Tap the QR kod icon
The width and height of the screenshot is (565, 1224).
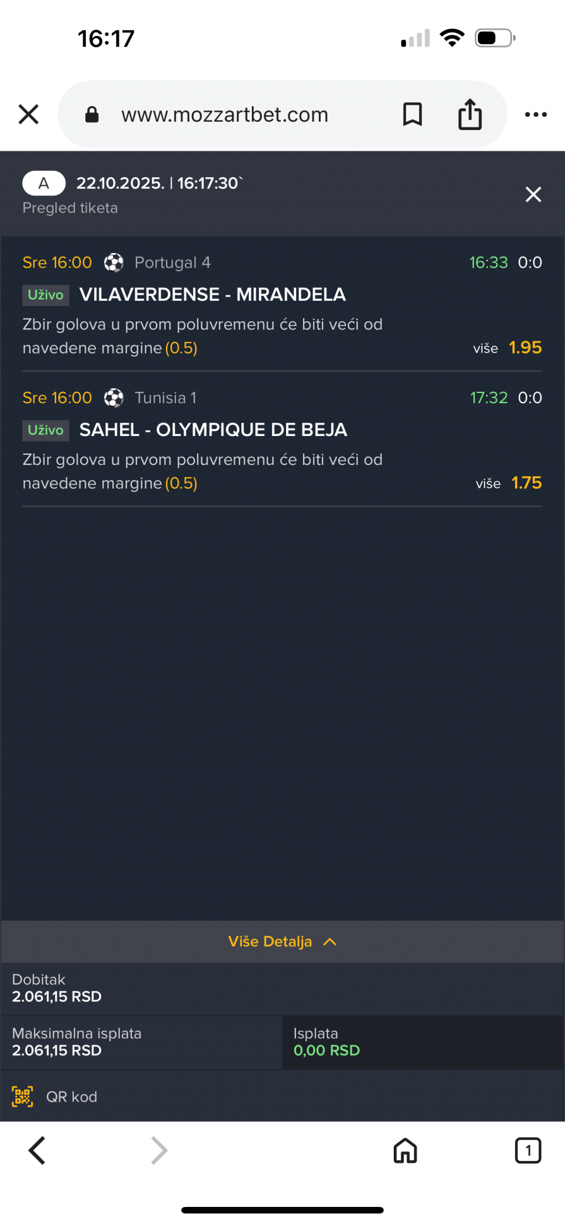coord(22,1097)
